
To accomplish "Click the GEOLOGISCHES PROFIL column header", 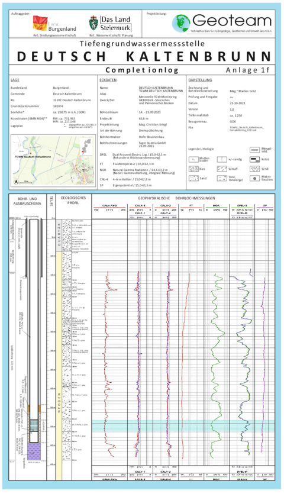I will (x=73, y=201).
